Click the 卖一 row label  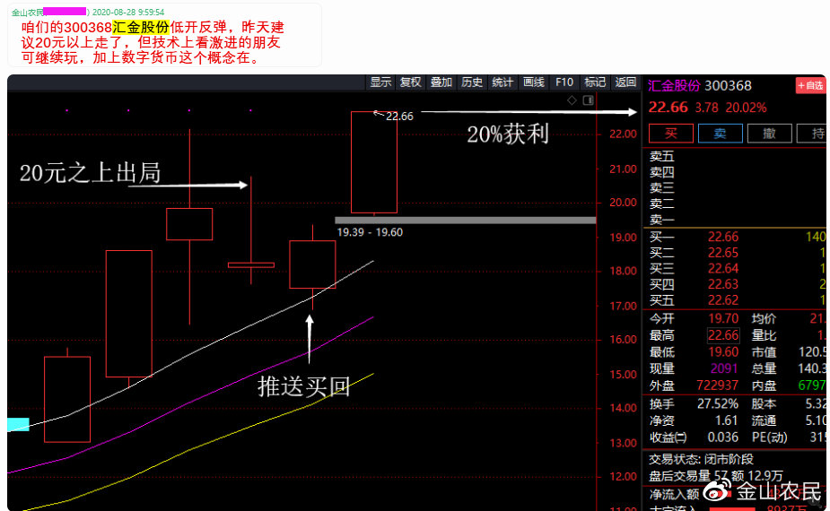pyautogui.click(x=661, y=220)
